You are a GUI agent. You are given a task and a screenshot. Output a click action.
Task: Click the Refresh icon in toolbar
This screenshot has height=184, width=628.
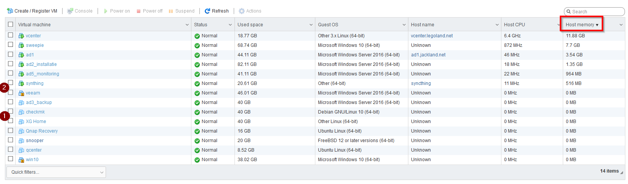tap(207, 11)
